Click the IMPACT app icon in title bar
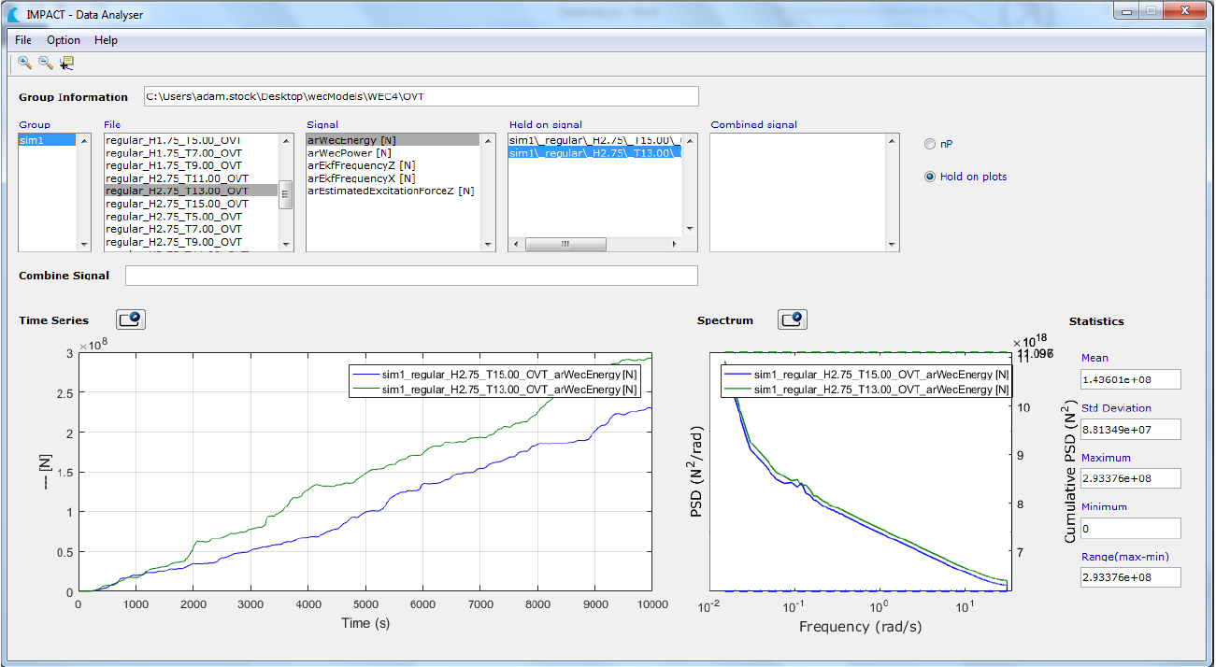1216x667 pixels. (13, 13)
